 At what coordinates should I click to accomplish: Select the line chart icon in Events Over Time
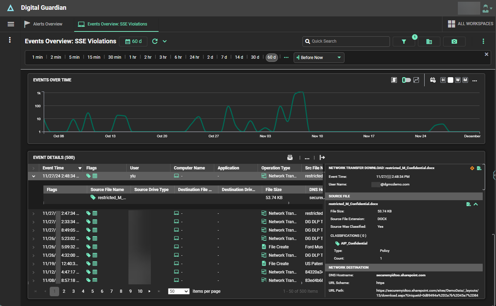(416, 80)
